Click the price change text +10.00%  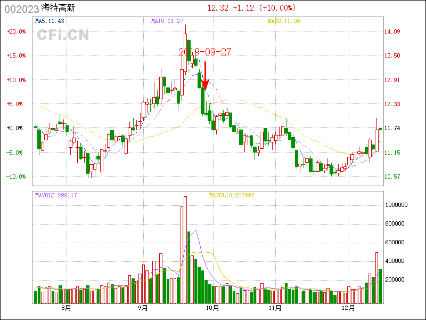pyautogui.click(x=277, y=8)
